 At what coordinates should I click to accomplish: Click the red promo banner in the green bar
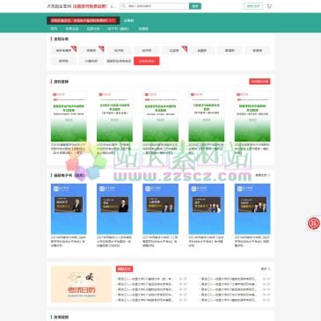click(x=84, y=20)
